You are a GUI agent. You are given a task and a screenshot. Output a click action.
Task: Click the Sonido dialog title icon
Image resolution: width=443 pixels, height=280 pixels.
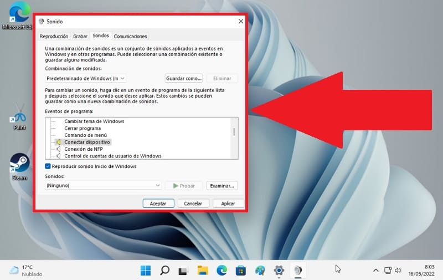[41, 22]
